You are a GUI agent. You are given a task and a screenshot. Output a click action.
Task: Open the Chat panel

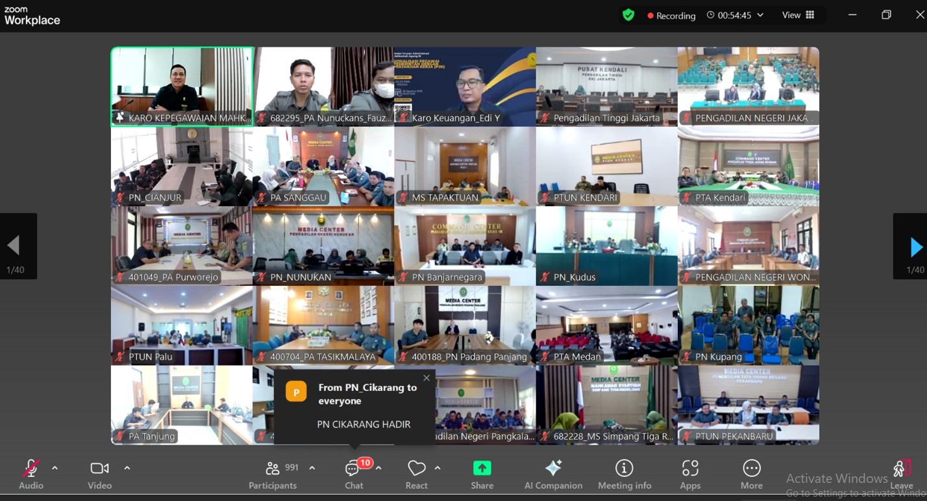(354, 474)
